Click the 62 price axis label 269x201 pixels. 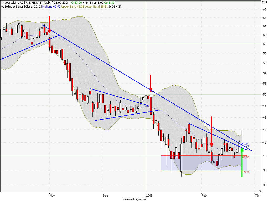click(x=265, y=35)
